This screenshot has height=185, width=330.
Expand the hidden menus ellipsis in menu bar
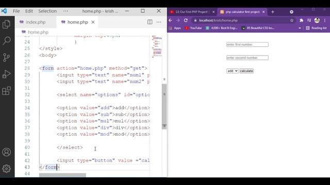point(65,11)
